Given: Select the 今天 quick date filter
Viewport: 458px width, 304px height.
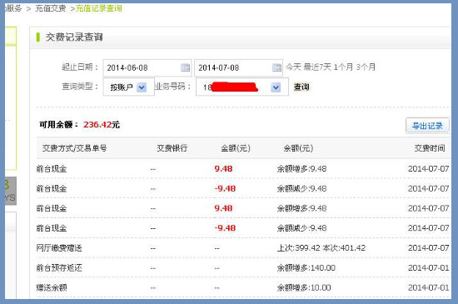Looking at the screenshot, I should [x=293, y=67].
